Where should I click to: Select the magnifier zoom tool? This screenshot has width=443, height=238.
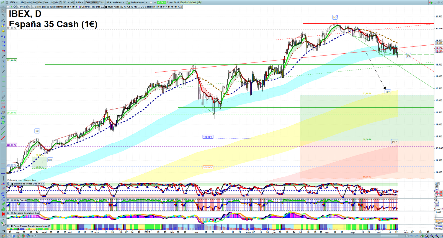click(x=3, y=16)
